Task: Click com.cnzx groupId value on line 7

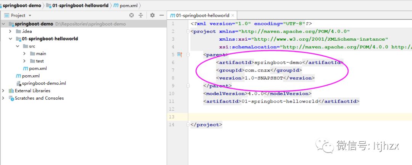Action: point(257,70)
